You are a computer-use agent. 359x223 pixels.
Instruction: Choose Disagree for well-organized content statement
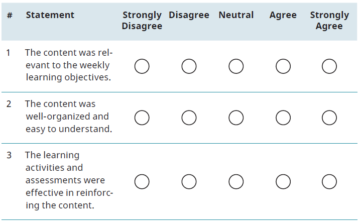pyautogui.click(x=189, y=118)
